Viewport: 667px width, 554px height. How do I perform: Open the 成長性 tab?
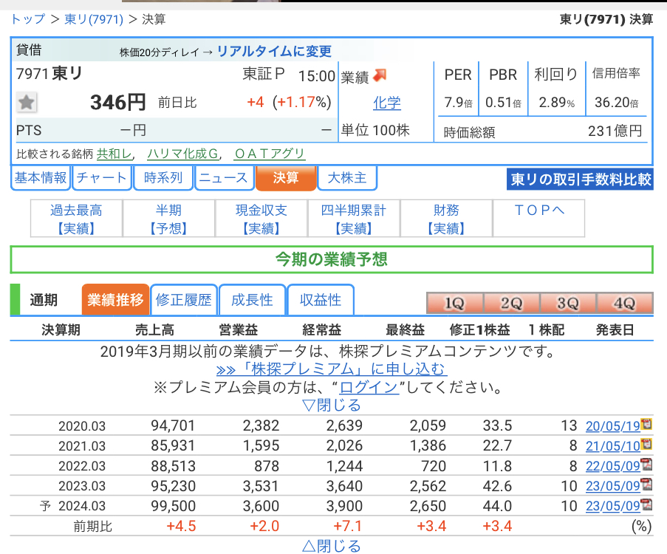(253, 300)
